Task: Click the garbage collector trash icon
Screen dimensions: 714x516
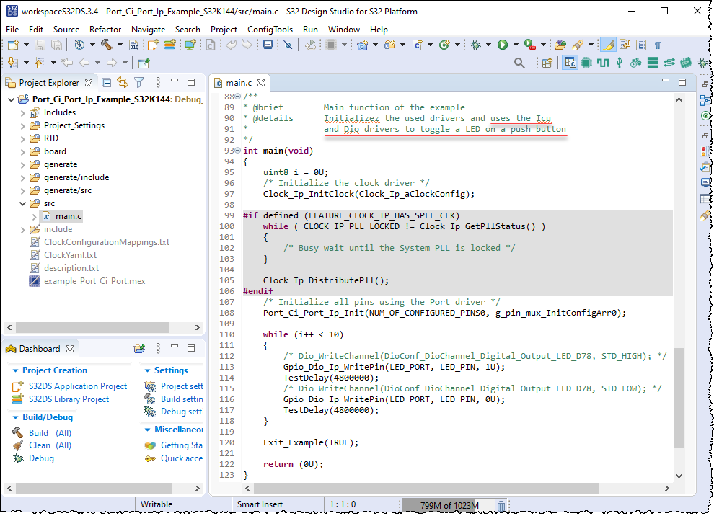Action: (501, 505)
